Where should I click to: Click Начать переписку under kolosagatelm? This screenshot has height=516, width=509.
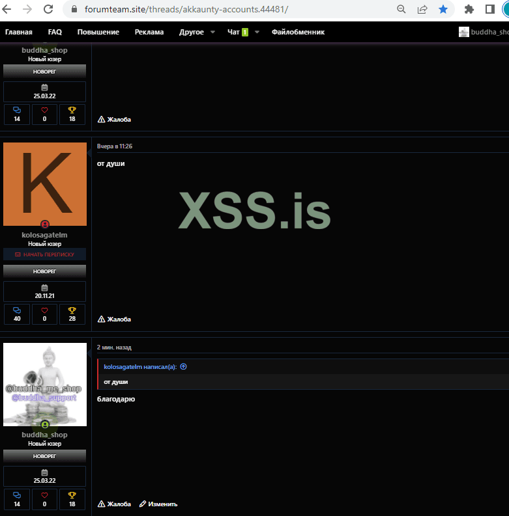point(44,254)
